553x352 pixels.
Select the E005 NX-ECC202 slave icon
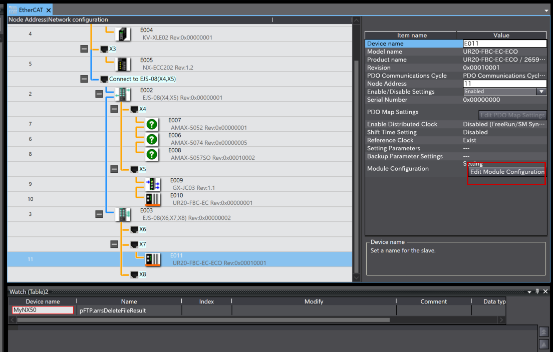click(x=122, y=64)
